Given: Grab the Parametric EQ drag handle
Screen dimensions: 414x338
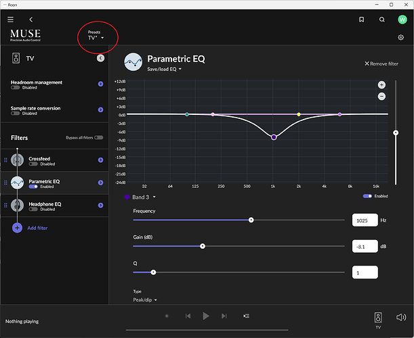Looking at the screenshot, I should point(5,183).
